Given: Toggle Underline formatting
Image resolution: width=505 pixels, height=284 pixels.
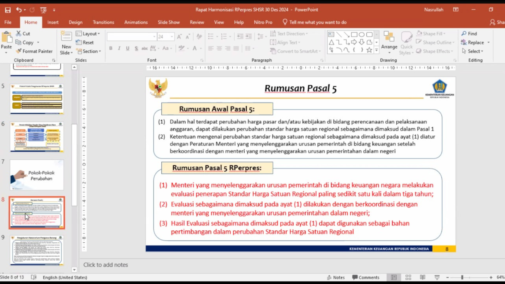Looking at the screenshot, I should [x=128, y=48].
